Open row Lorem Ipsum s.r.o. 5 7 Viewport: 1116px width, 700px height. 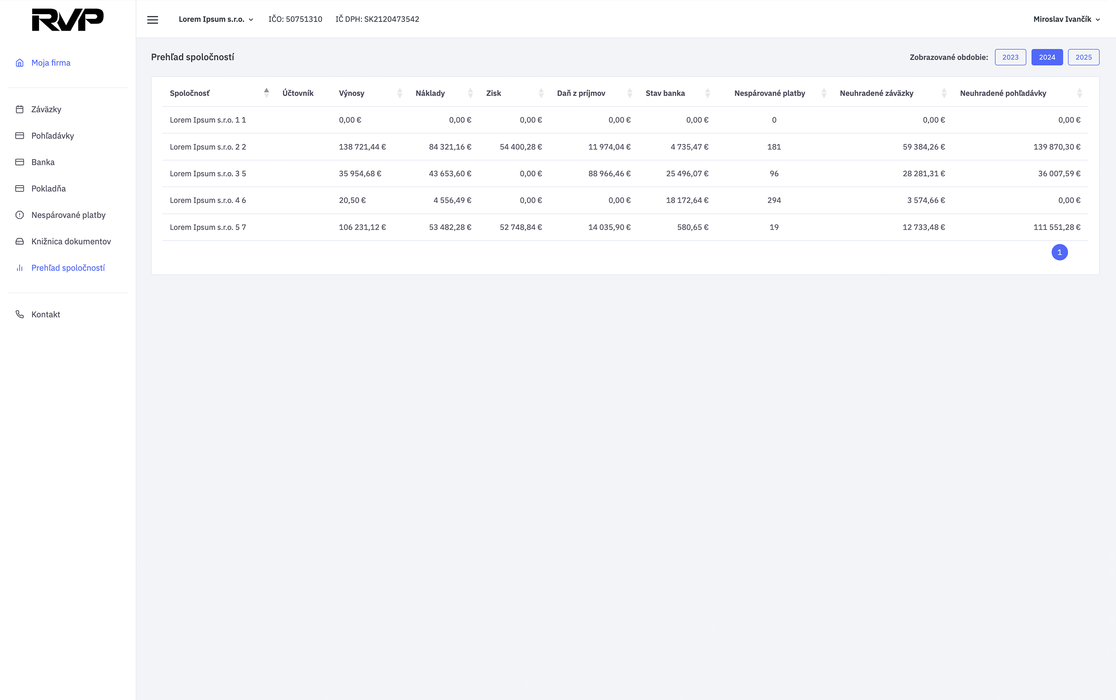coord(625,227)
